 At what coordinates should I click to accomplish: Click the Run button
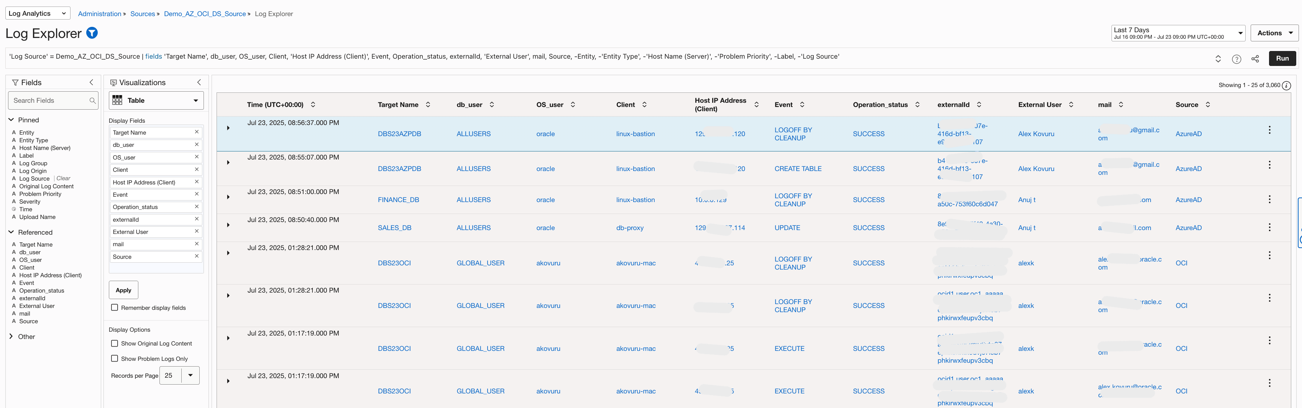[1282, 59]
